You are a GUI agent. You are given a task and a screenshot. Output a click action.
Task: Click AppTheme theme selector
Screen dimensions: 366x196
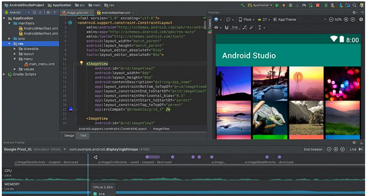pos(285,19)
